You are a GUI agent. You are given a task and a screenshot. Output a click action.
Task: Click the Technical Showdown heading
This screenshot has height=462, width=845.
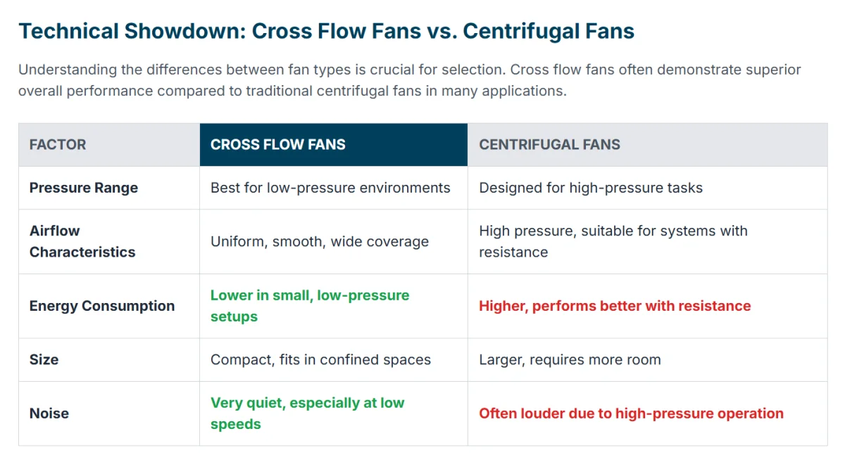[x=326, y=31]
